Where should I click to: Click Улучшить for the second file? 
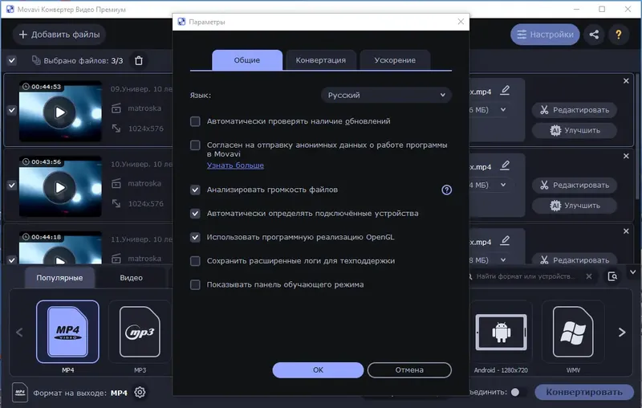point(574,206)
